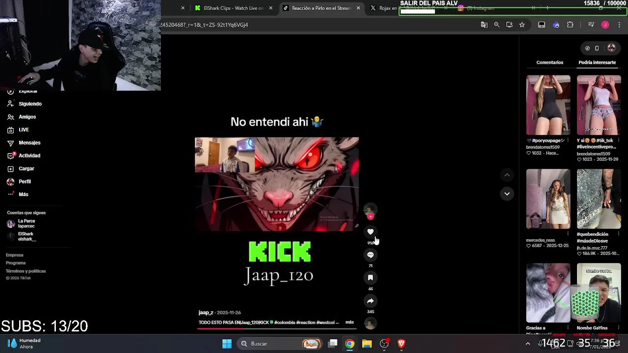Open the media control toolbar icon
This screenshot has width=628, height=353.
pyautogui.click(x=591, y=25)
